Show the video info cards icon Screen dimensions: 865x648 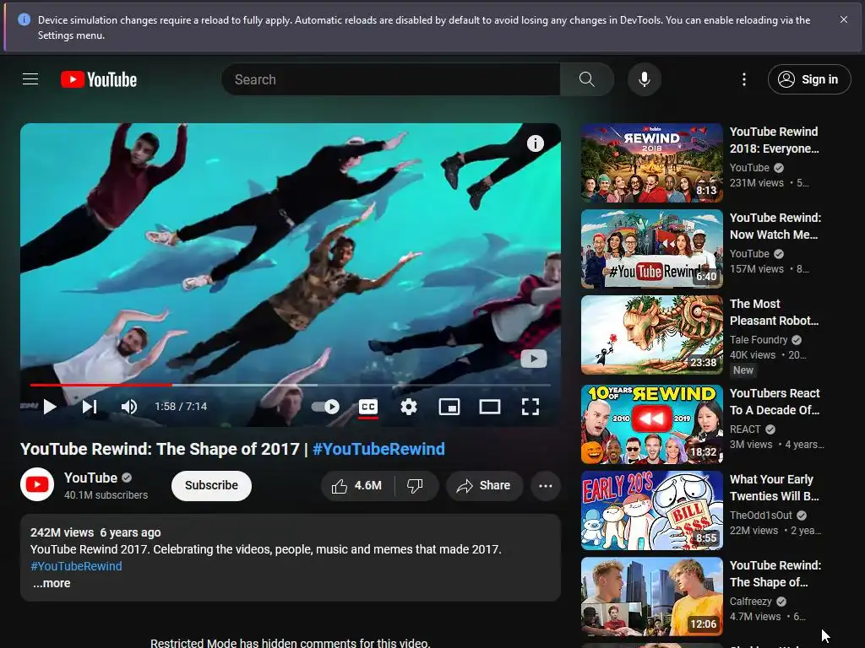click(535, 143)
